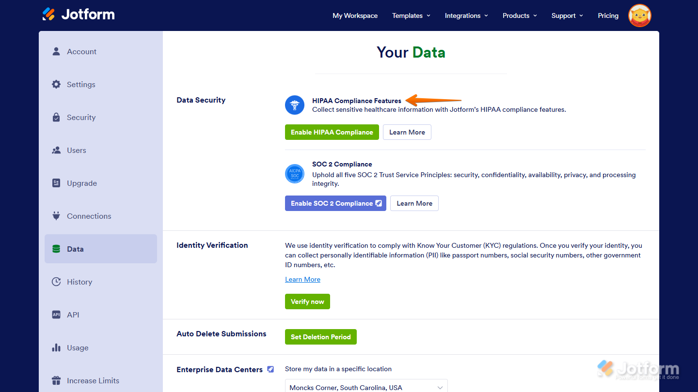
Task: Open the API section icon
Action: [56, 315]
